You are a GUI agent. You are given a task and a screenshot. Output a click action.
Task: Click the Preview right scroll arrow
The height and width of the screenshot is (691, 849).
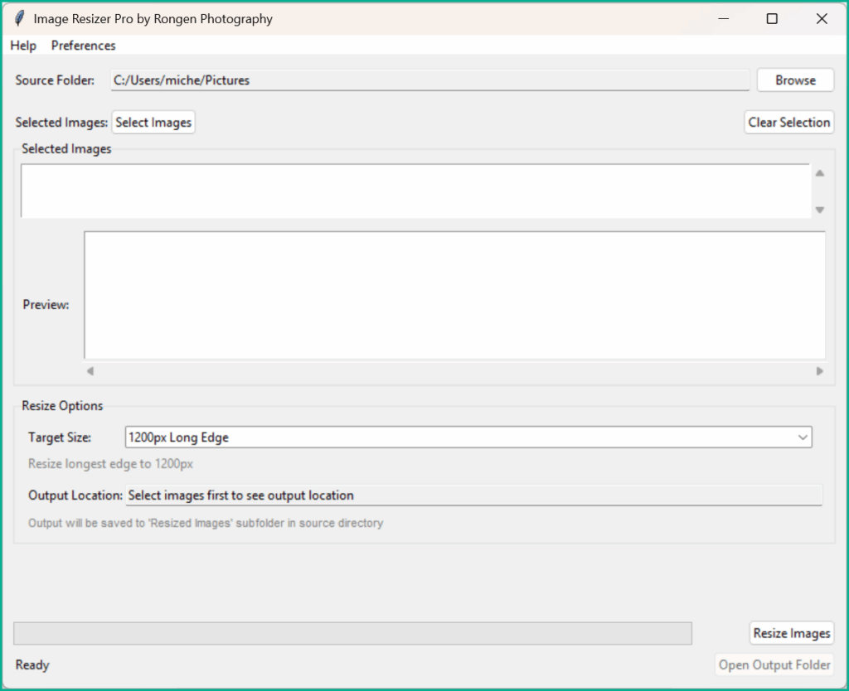coord(820,371)
